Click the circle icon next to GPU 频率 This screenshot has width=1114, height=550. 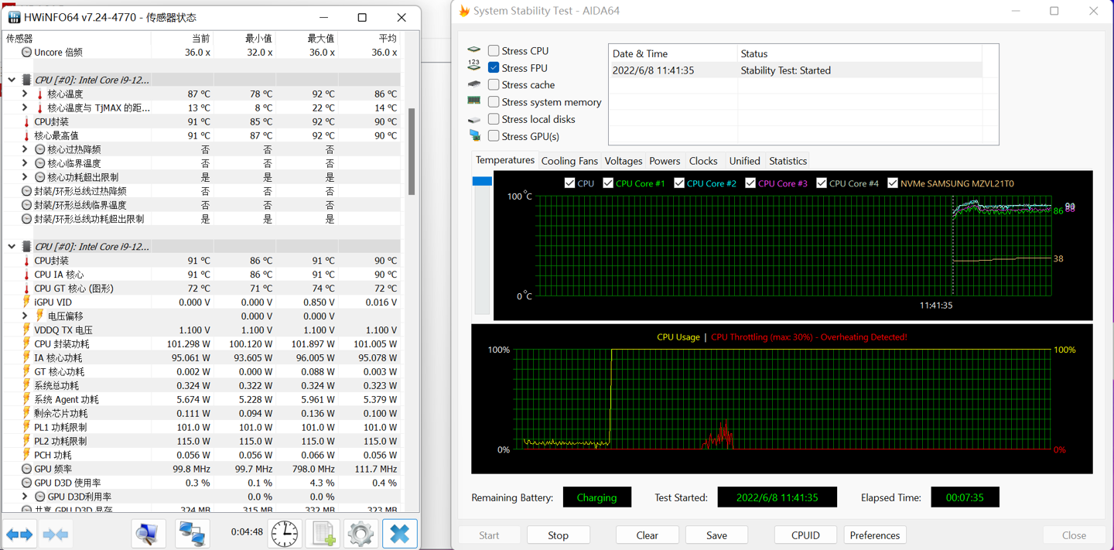click(x=26, y=469)
